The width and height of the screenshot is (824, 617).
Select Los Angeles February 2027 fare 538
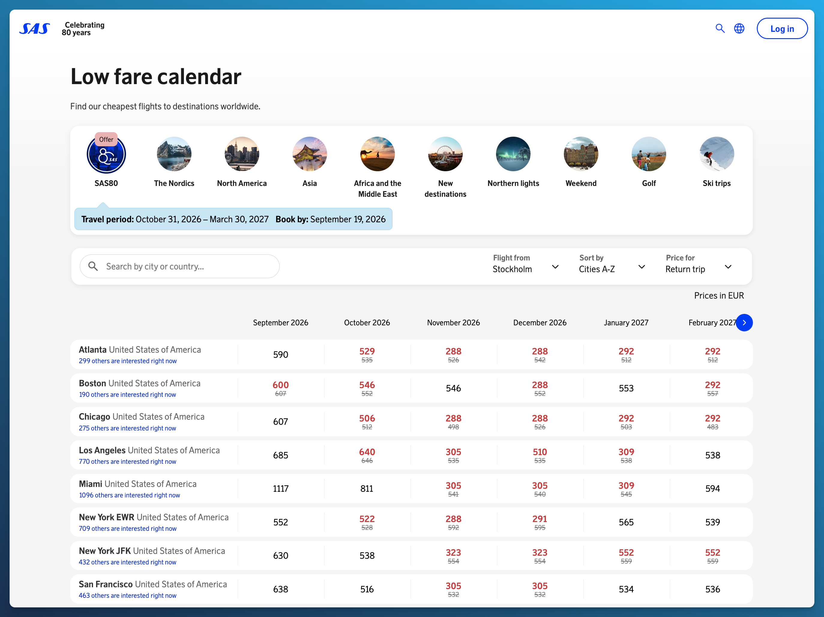click(713, 455)
